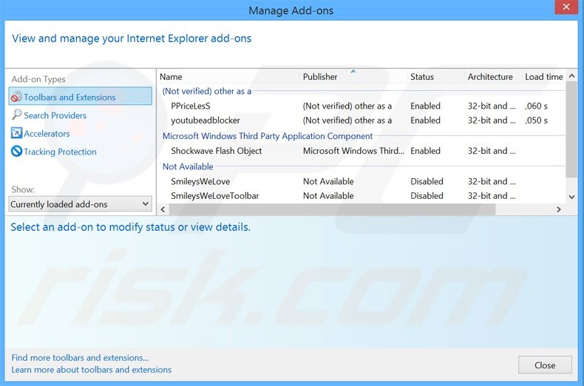Screen dimensions: 584x386
Task: Click the architecture cell of SmileysWeLove
Action: click(492, 181)
